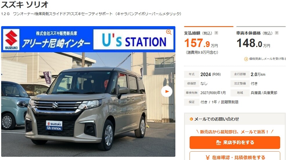The width and height of the screenshot is (286, 160).
Task: Click the U's STATION banner logo
Action: point(134,39)
